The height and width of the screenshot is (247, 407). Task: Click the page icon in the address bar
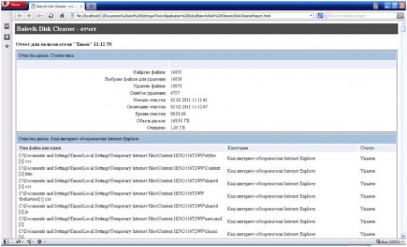coord(72,16)
